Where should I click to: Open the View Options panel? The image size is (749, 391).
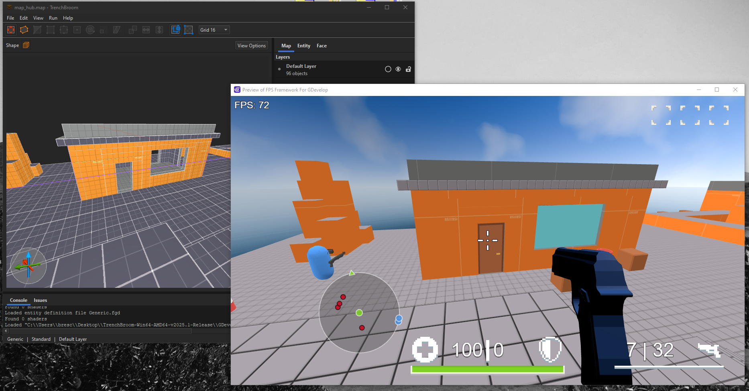pyautogui.click(x=252, y=45)
